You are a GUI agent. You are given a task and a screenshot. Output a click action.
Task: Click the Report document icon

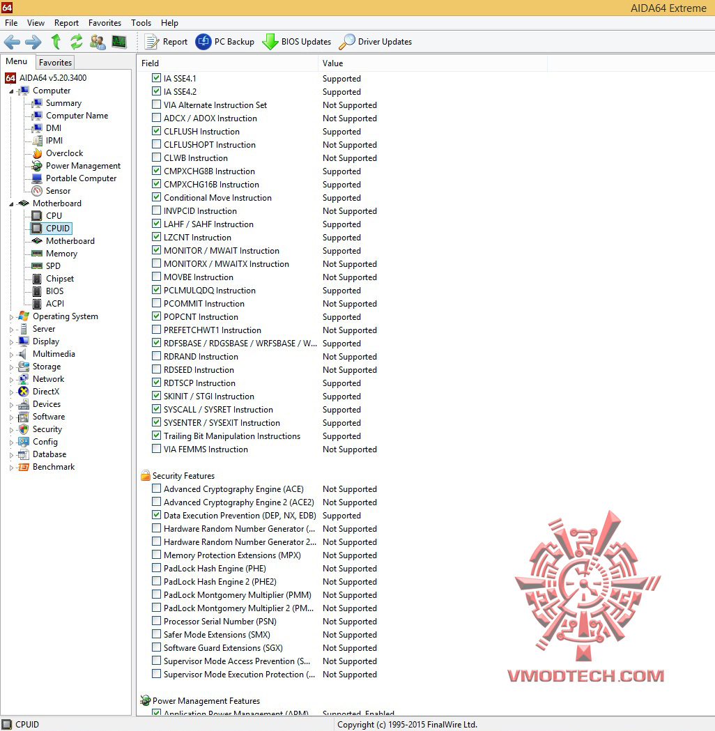point(152,42)
